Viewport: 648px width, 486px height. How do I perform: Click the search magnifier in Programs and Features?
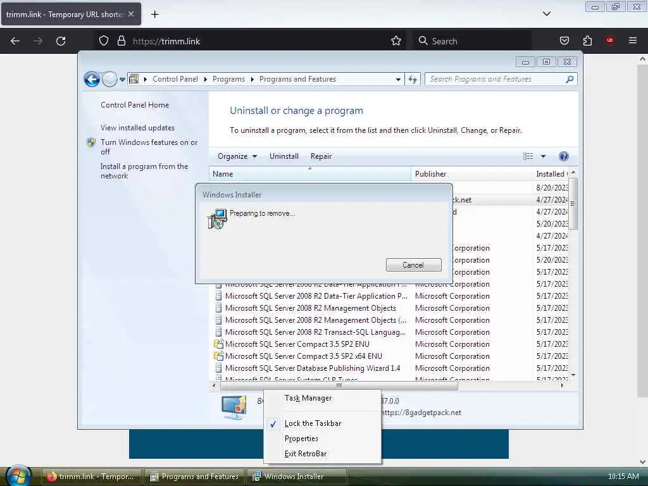pyautogui.click(x=570, y=79)
